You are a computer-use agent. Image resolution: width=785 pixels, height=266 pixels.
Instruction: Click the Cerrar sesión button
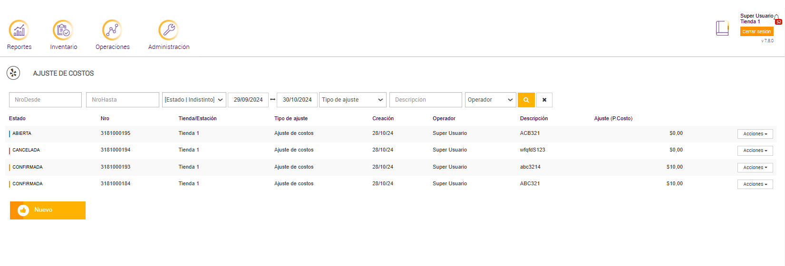(x=756, y=31)
